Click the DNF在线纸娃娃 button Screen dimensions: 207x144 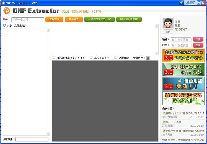(129, 19)
